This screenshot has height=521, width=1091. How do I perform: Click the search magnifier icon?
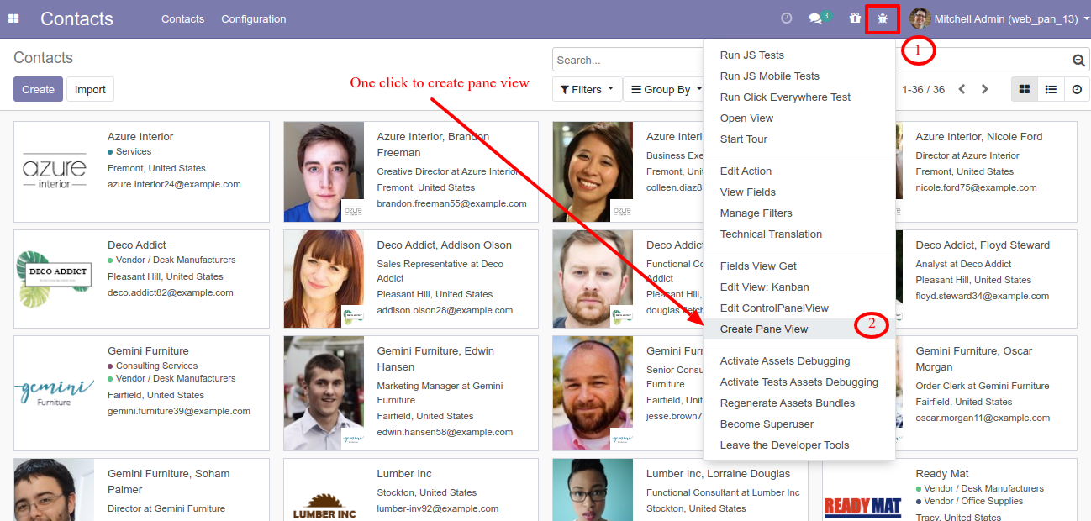point(1078,61)
